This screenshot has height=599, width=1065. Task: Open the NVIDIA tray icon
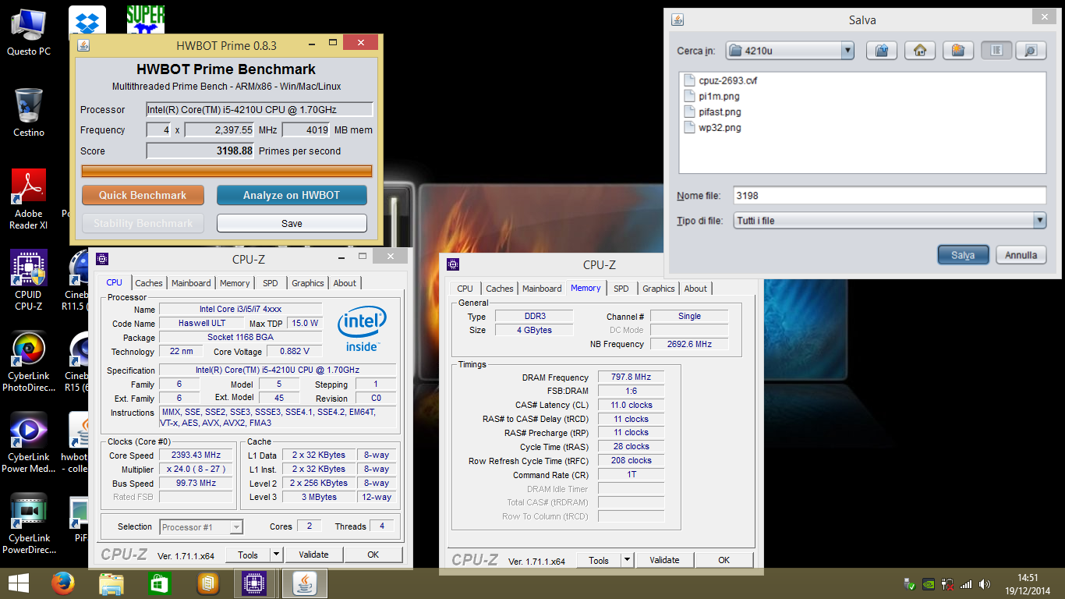[929, 583]
